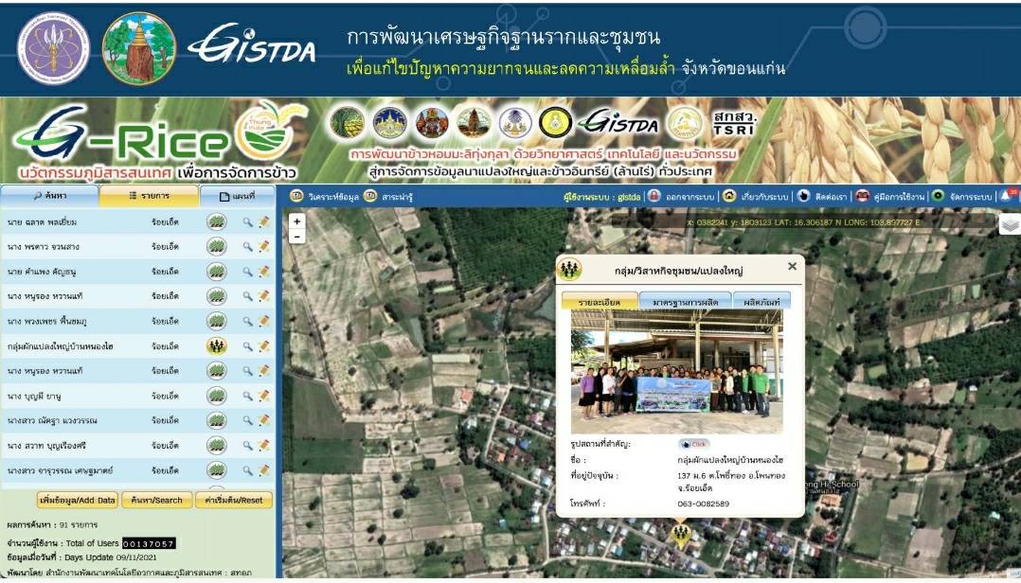1021x583 pixels.
Task: Zoom in the map with plus button
Action: [x=297, y=221]
